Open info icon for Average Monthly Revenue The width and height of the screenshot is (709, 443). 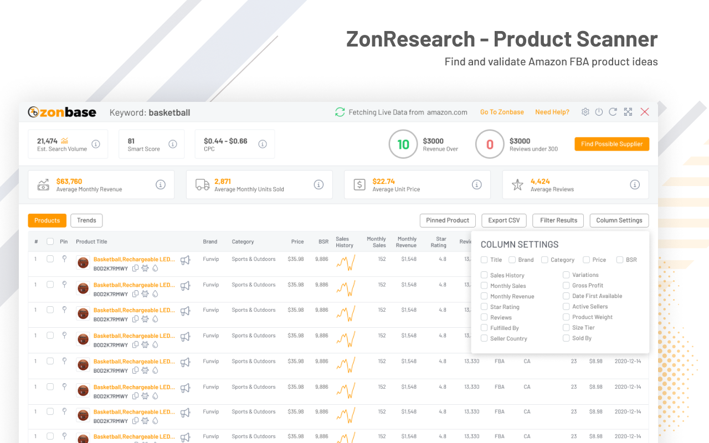[161, 184]
